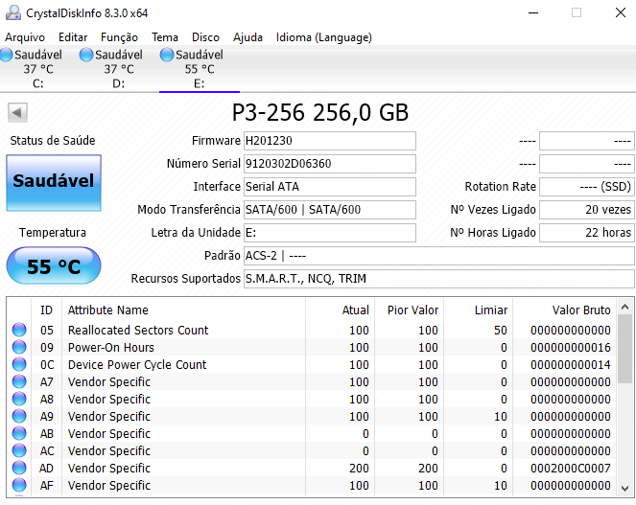Click the power-on hours field 22 horas
The width and height of the screenshot is (636, 505).
587,233
